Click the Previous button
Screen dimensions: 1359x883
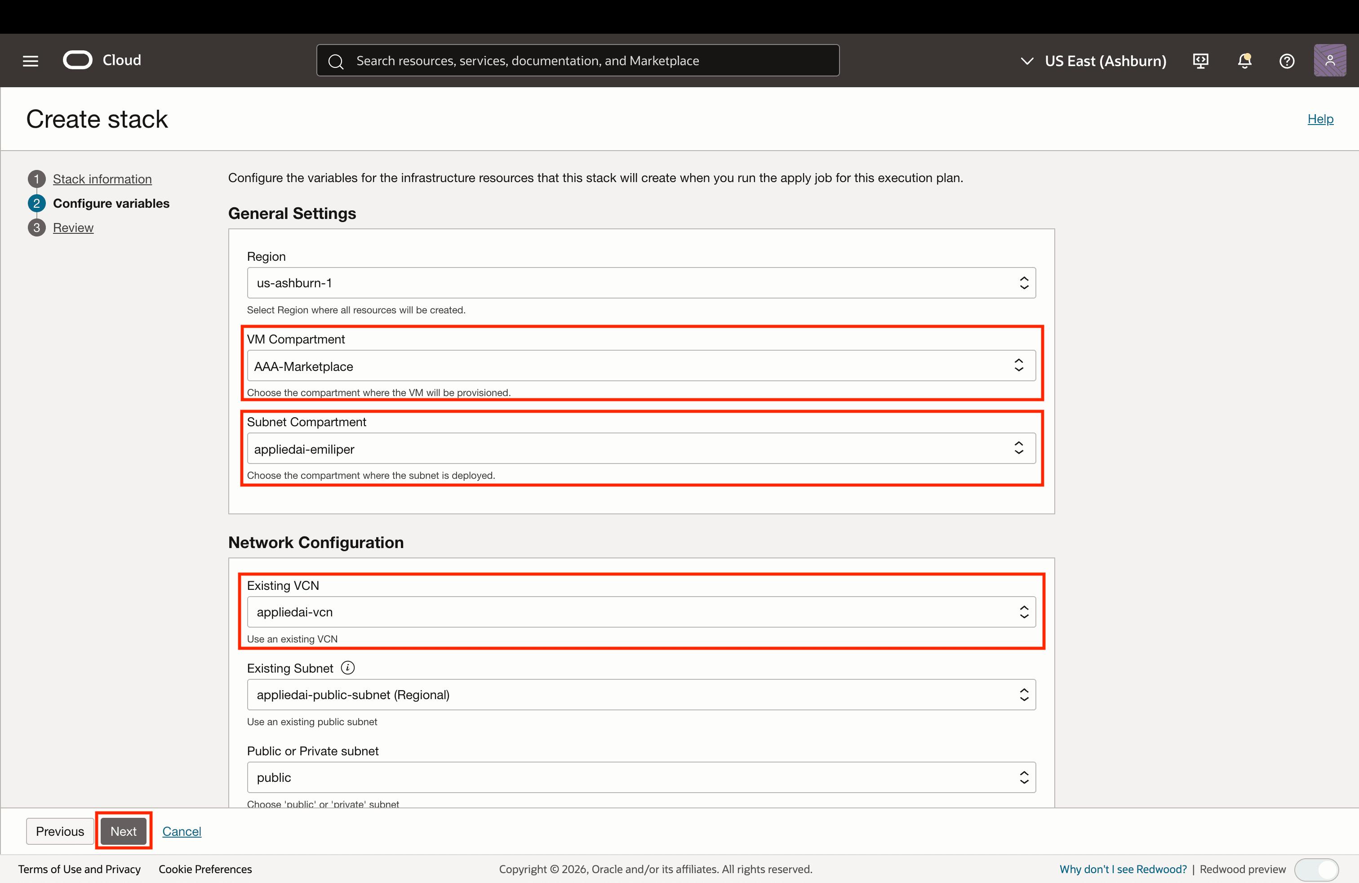tap(60, 831)
